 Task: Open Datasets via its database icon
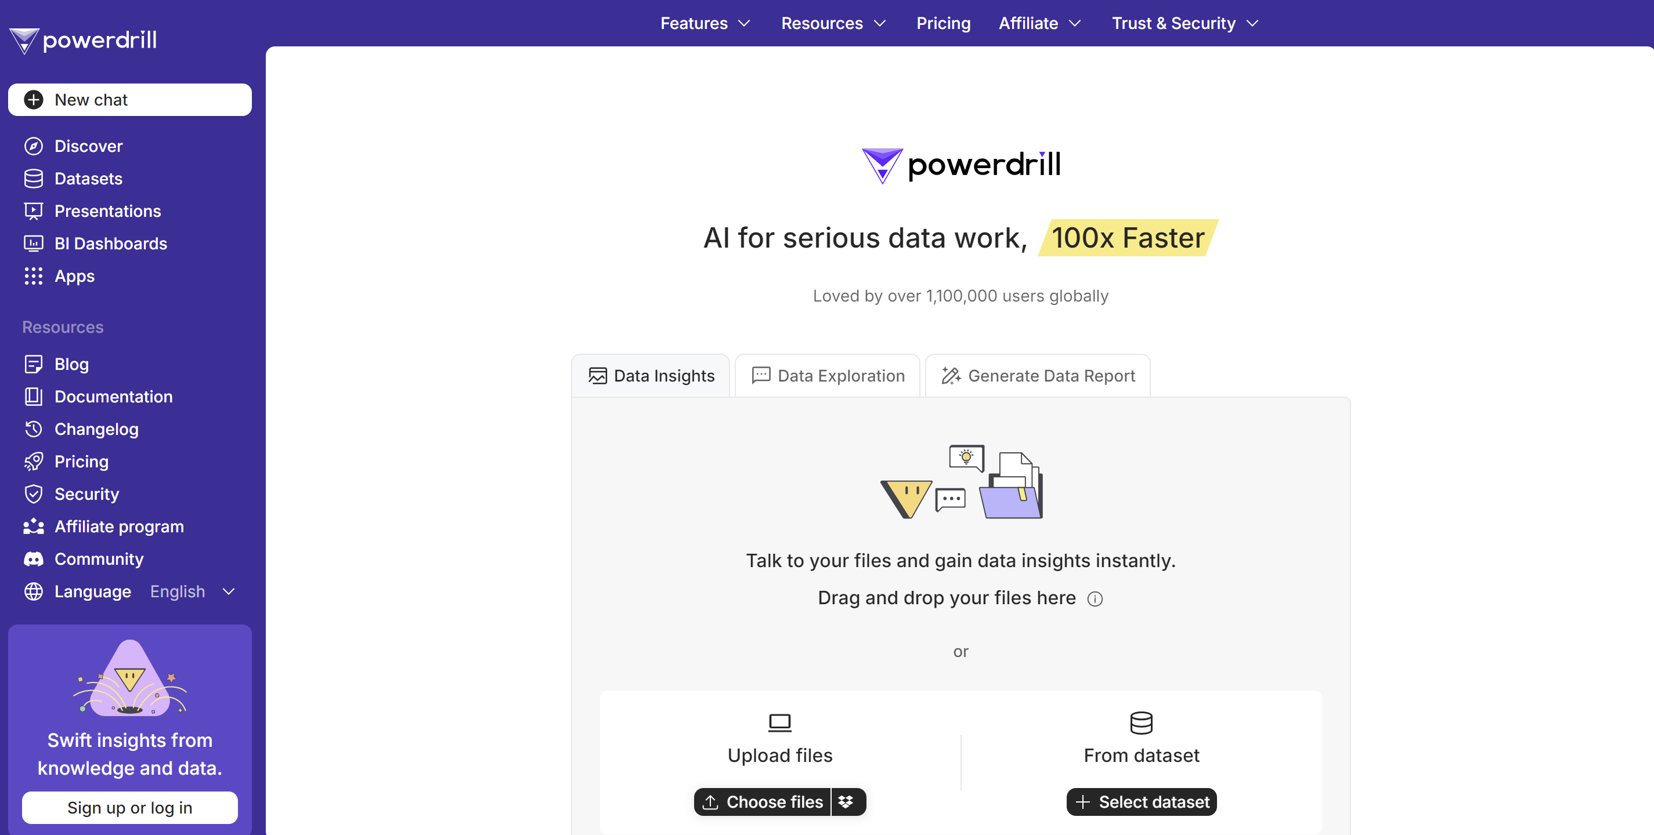pyautogui.click(x=34, y=179)
